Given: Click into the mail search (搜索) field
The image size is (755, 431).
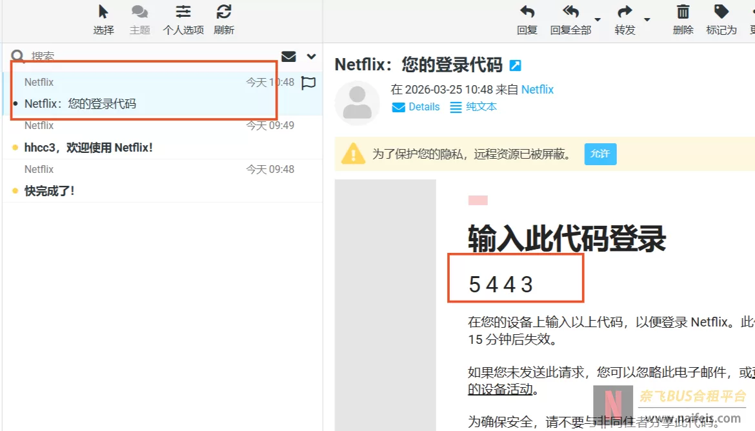Looking at the screenshot, I should click(148, 57).
